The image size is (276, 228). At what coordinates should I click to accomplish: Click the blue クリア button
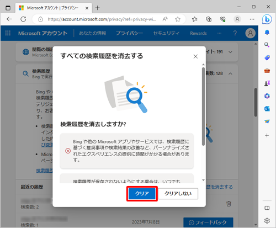142,194
